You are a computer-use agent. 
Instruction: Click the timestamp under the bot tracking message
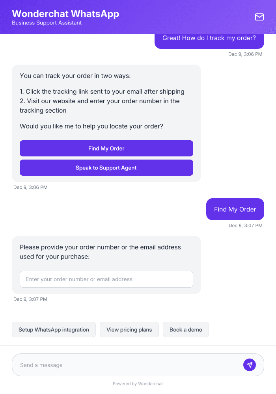pyautogui.click(x=30, y=187)
